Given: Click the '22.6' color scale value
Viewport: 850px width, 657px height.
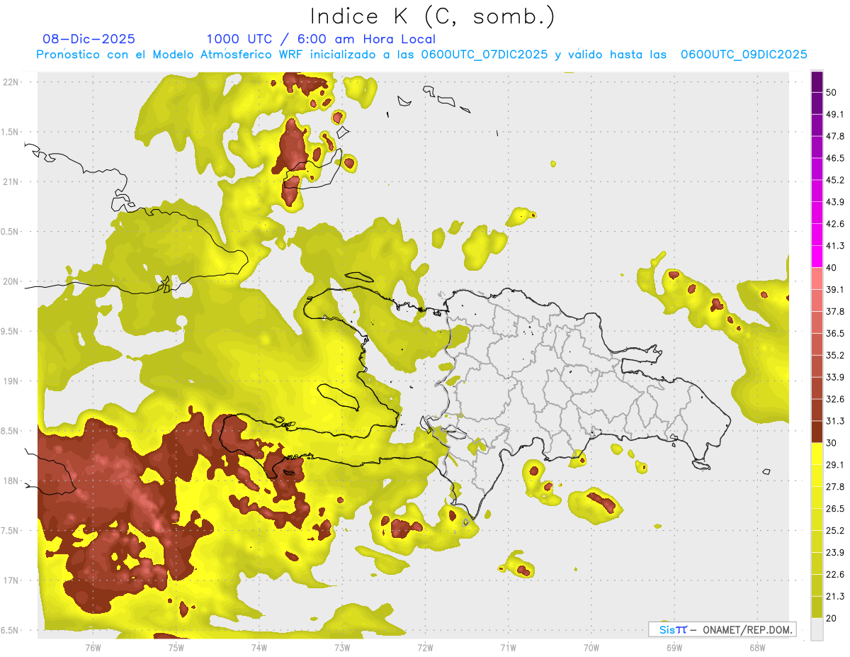Looking at the screenshot, I should click(x=835, y=575).
